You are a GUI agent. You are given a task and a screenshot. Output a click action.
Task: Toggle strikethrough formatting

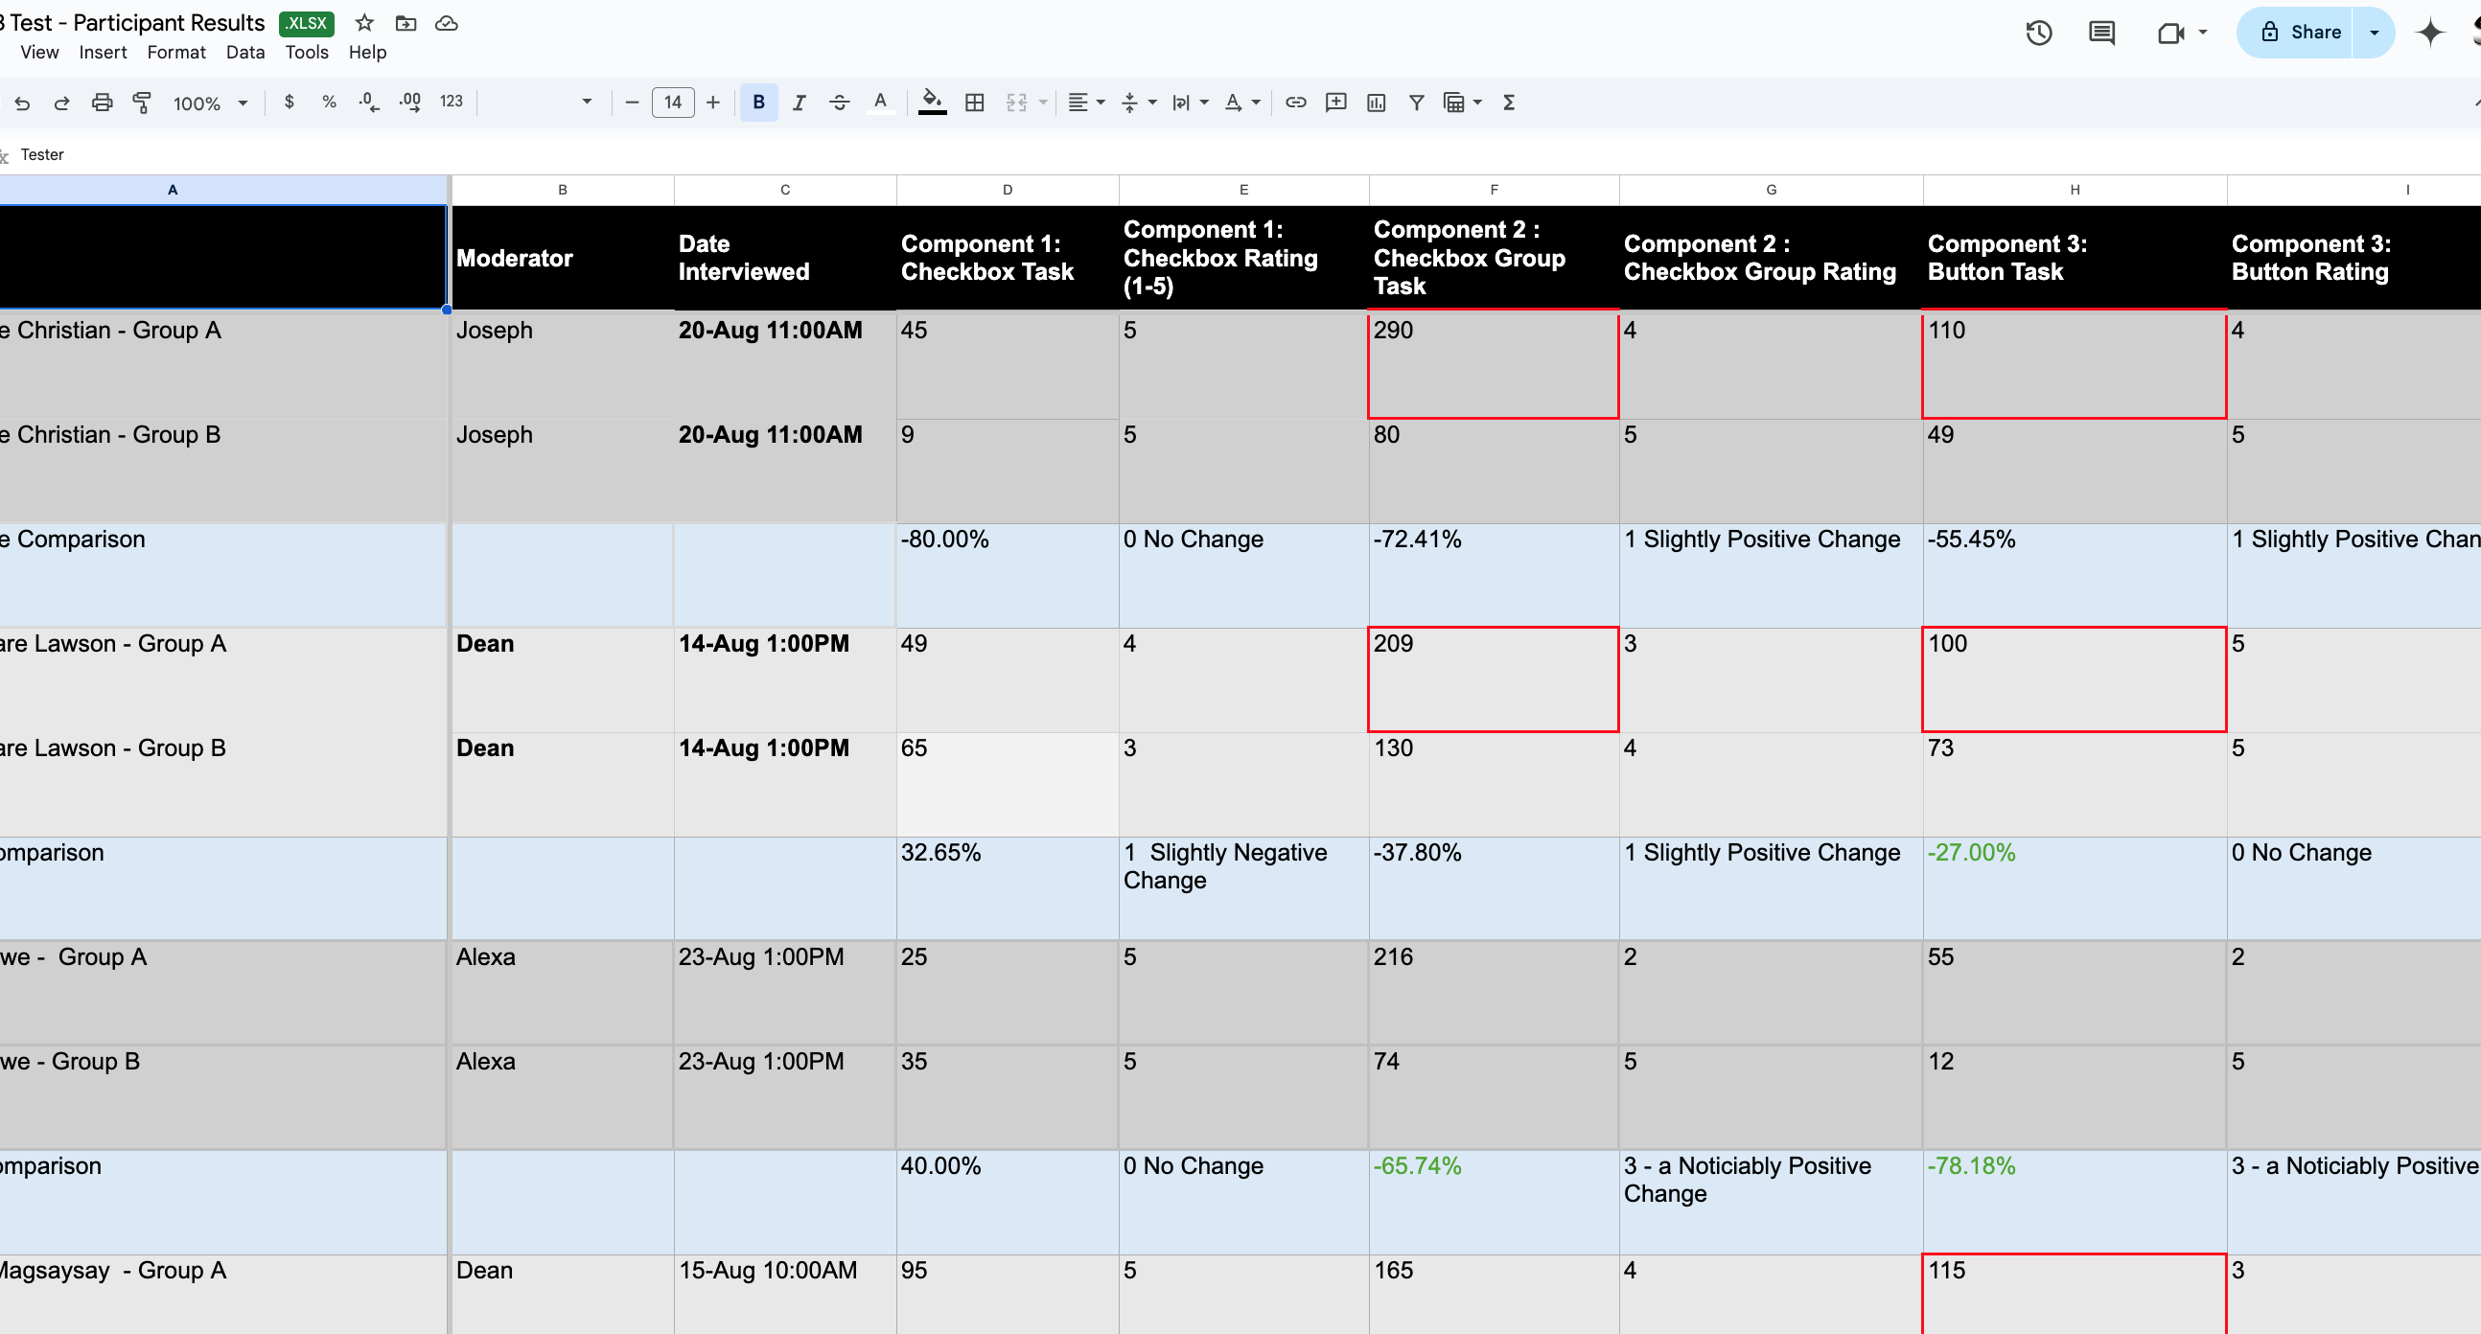click(x=839, y=102)
